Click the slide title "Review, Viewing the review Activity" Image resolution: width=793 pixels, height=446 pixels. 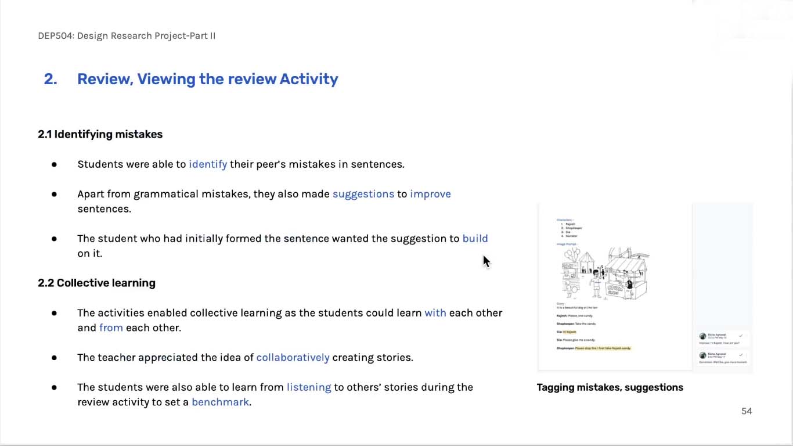207,79
